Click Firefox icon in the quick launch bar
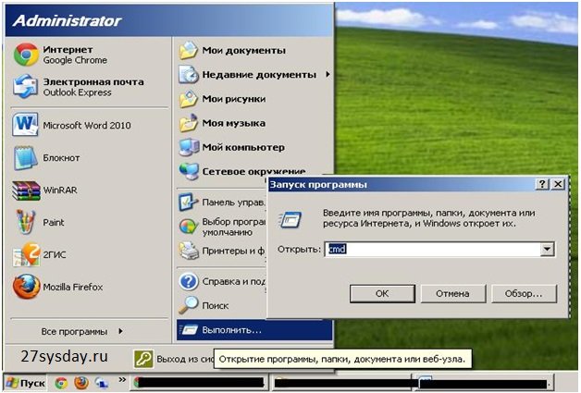The width and height of the screenshot is (581, 393). (80, 383)
